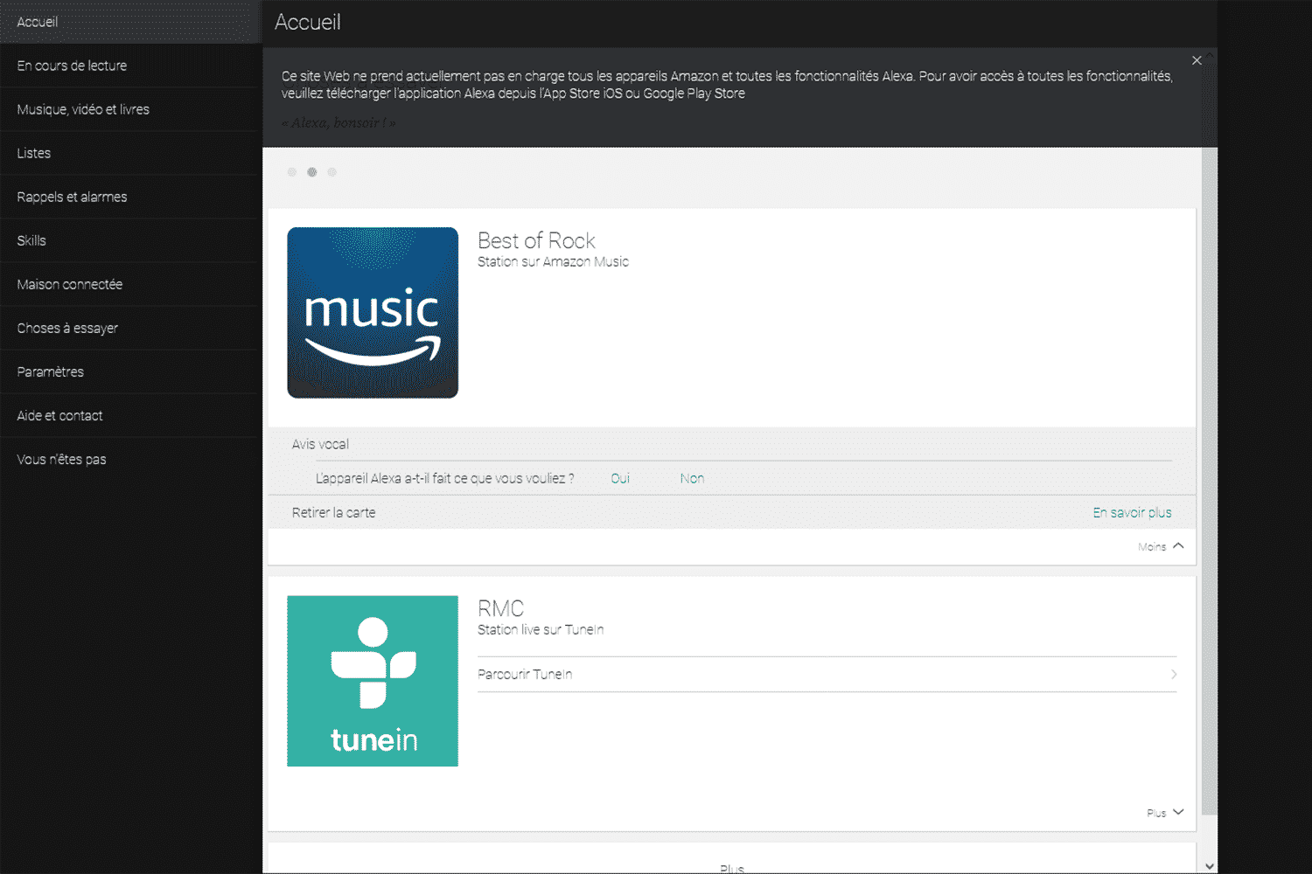
Task: Open Choses à essayer
Action: tap(131, 328)
